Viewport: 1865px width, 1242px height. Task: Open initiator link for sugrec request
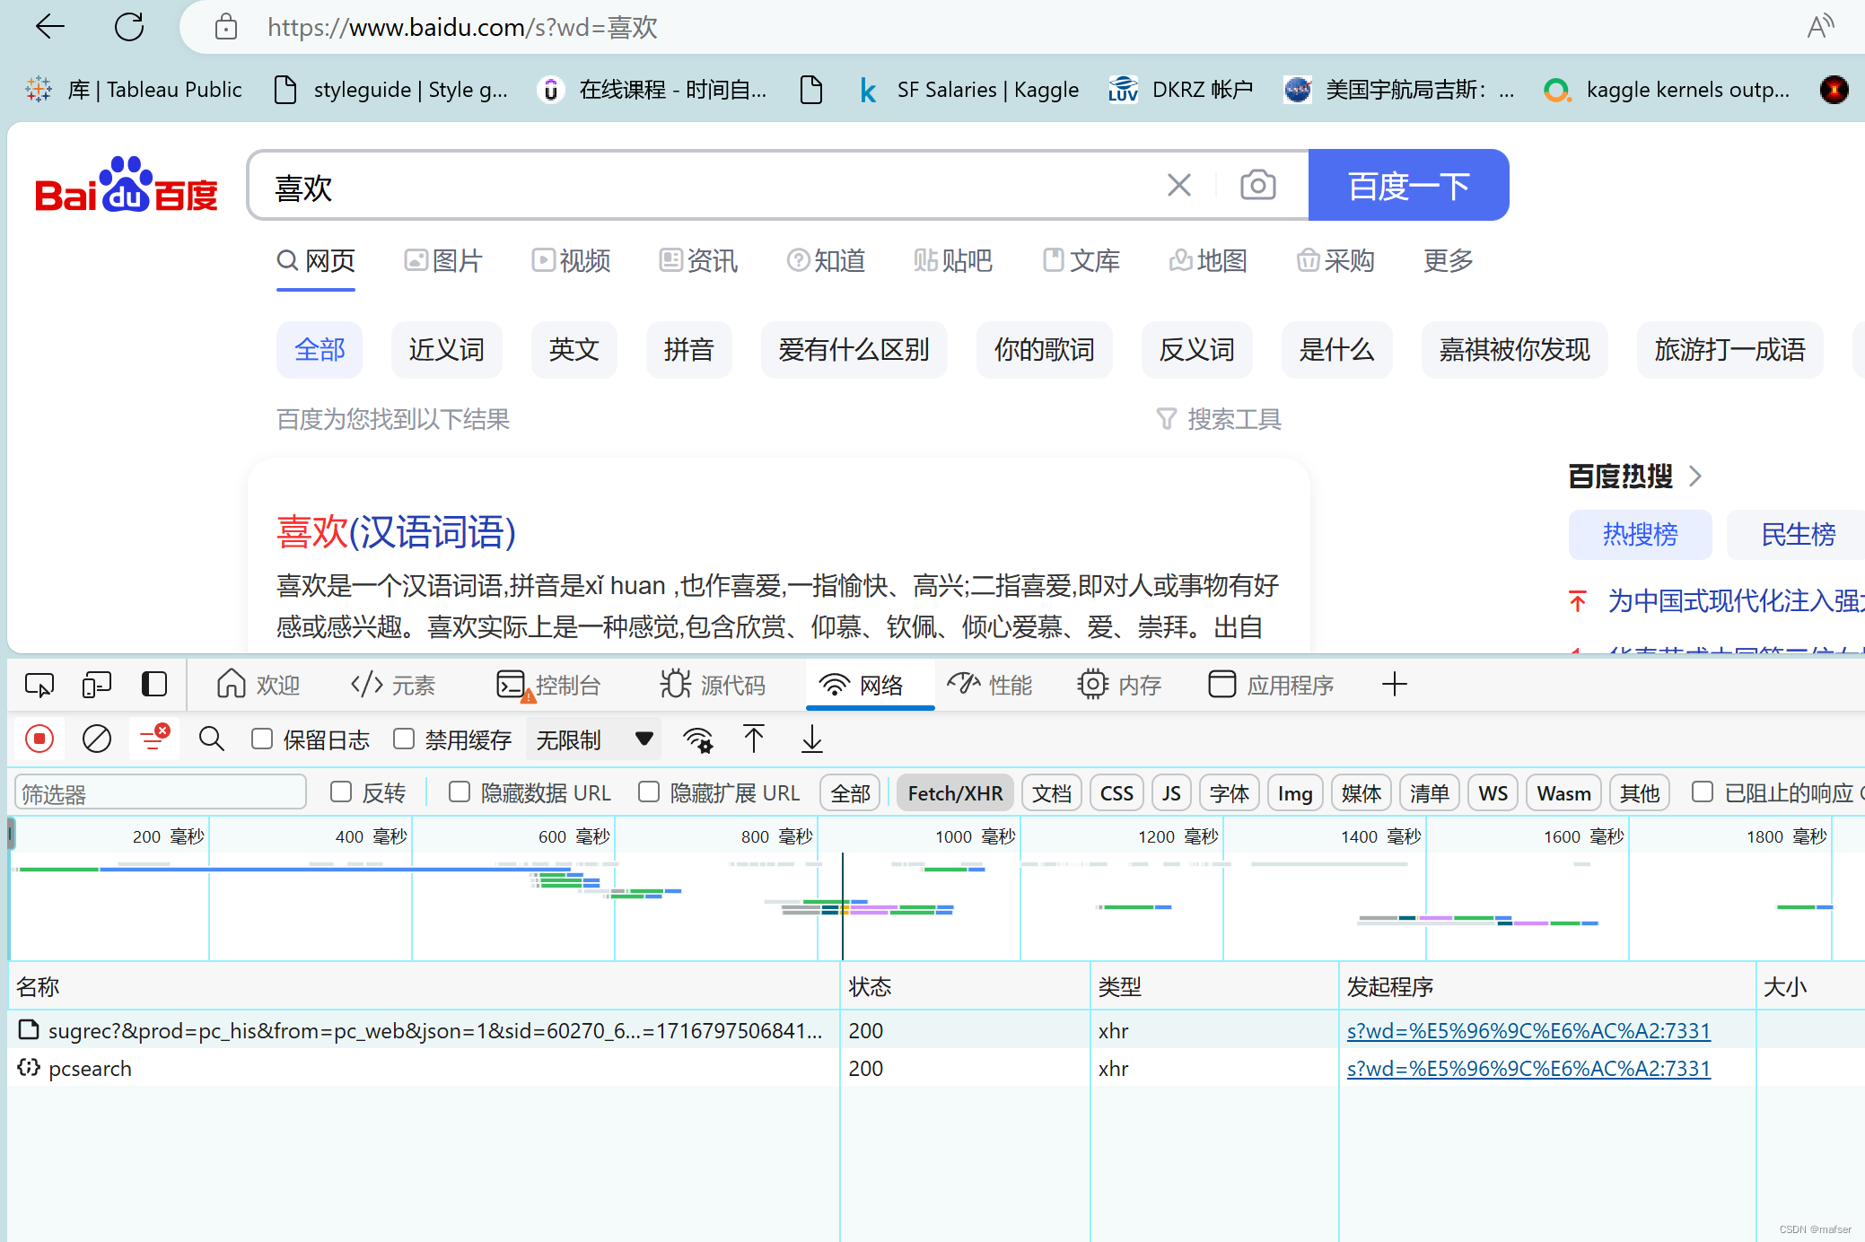(x=1528, y=1030)
